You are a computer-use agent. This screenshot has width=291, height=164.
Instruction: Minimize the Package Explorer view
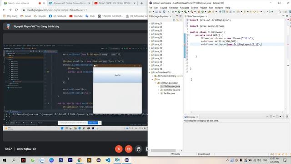pyautogui.click(x=177, y=16)
